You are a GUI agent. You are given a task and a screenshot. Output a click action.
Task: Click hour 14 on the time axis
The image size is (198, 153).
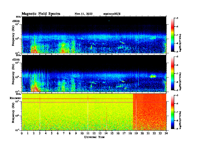pyautogui.click(x=106, y=133)
